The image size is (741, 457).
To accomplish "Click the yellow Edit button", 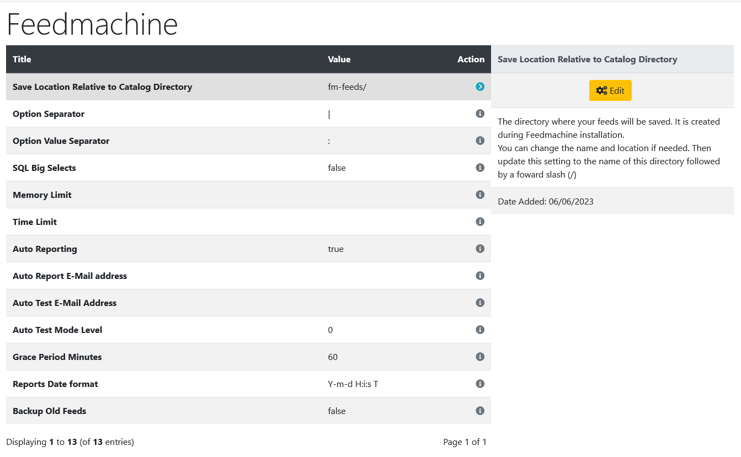I will [x=610, y=90].
